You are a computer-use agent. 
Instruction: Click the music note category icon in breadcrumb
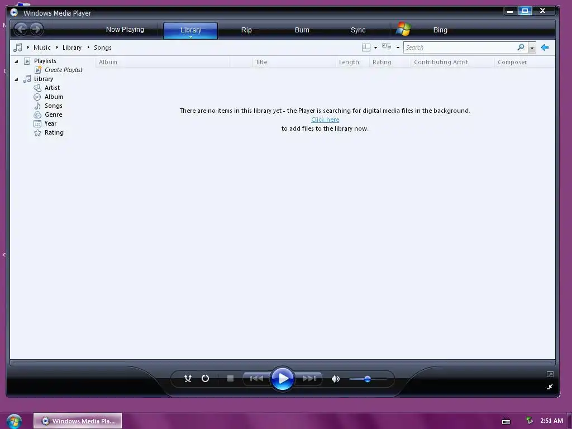click(x=17, y=47)
